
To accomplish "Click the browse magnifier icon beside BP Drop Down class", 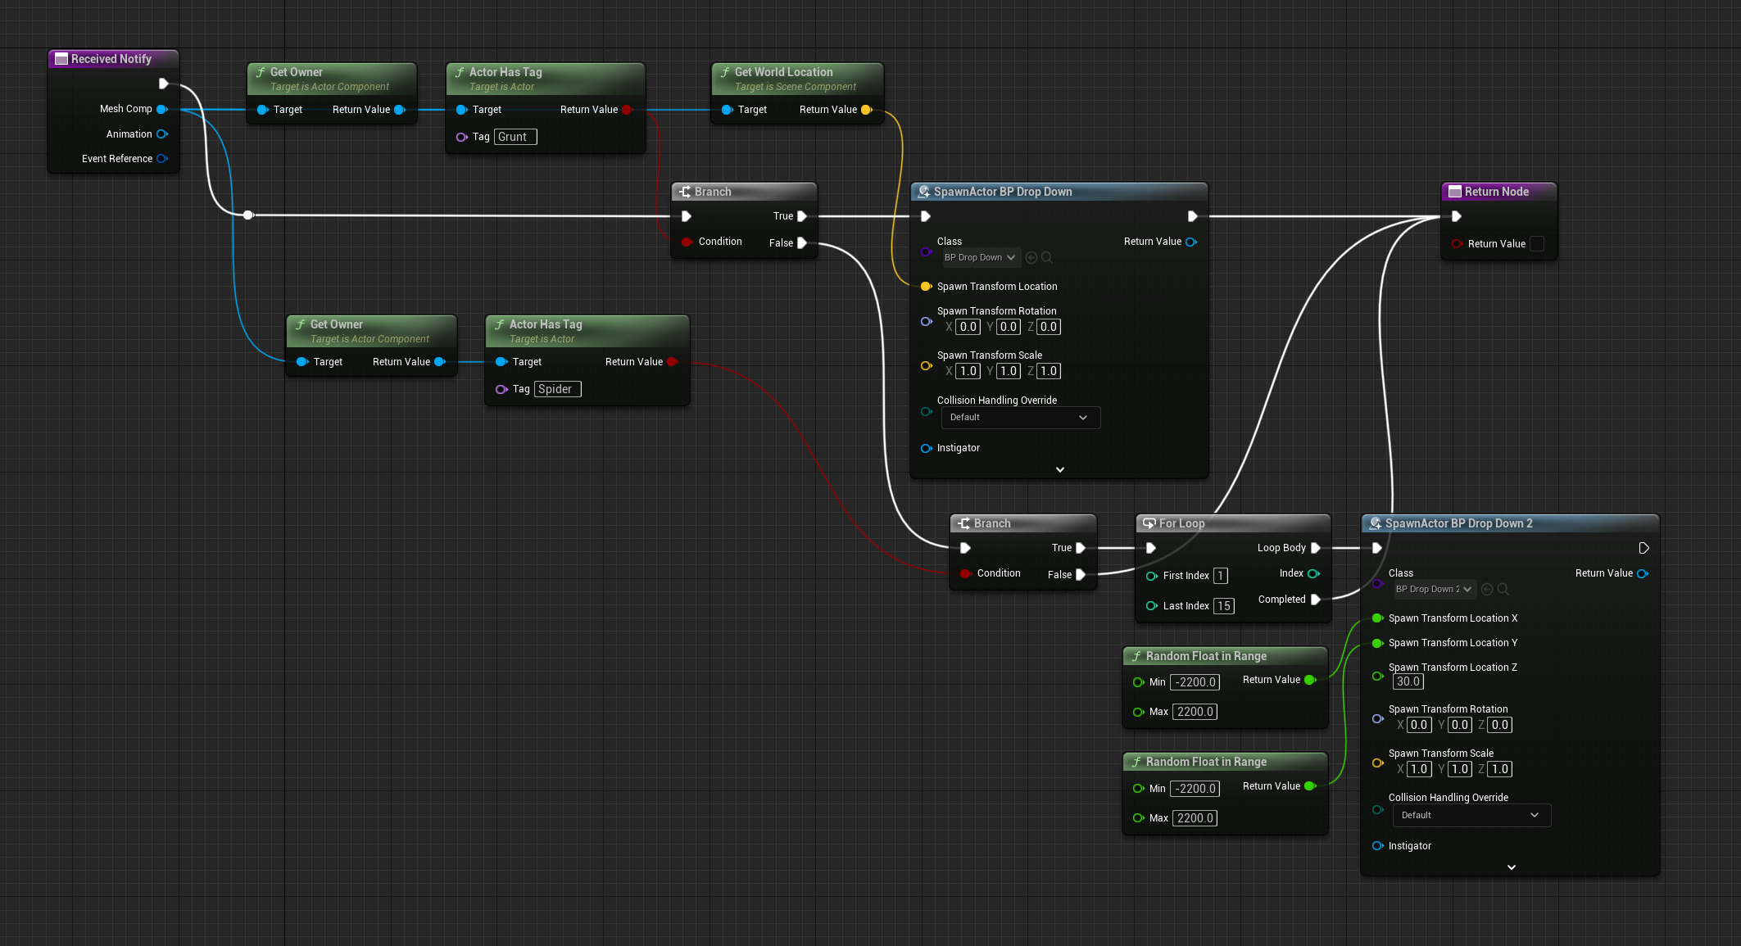I will 1047,257.
